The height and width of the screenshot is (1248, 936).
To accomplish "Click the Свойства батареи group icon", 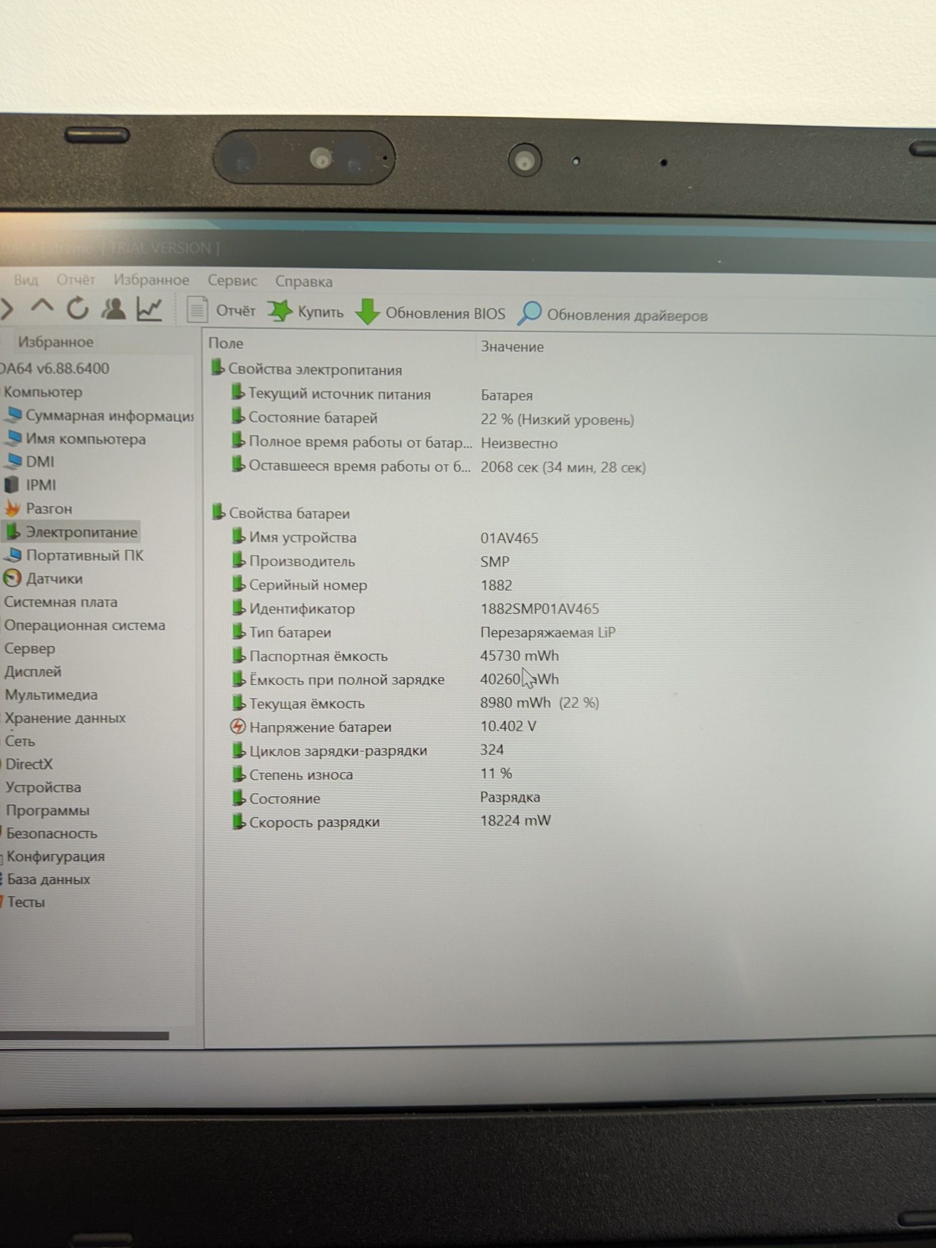I will coord(218,512).
